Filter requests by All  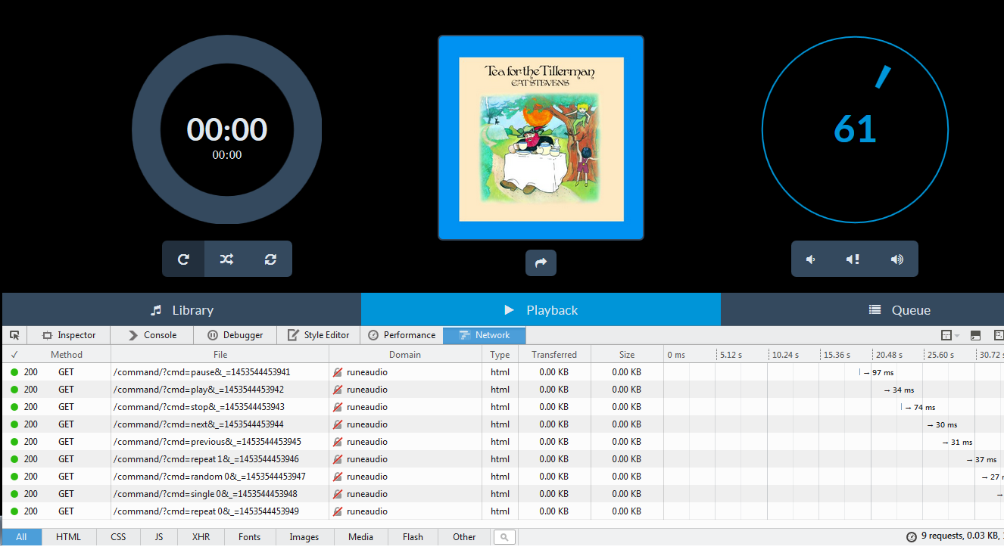click(21, 537)
